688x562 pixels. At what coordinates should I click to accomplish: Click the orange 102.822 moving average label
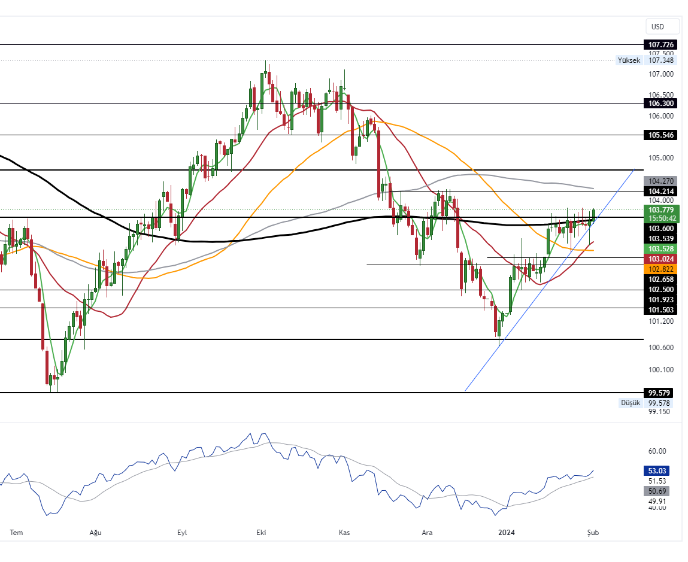click(x=661, y=269)
